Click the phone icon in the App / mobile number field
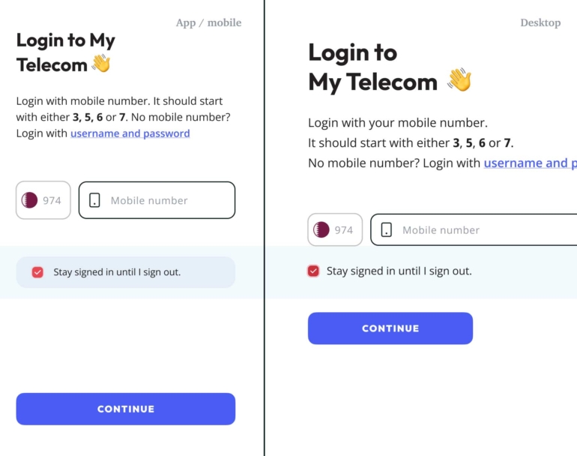The height and width of the screenshot is (456, 577). pyautogui.click(x=94, y=200)
